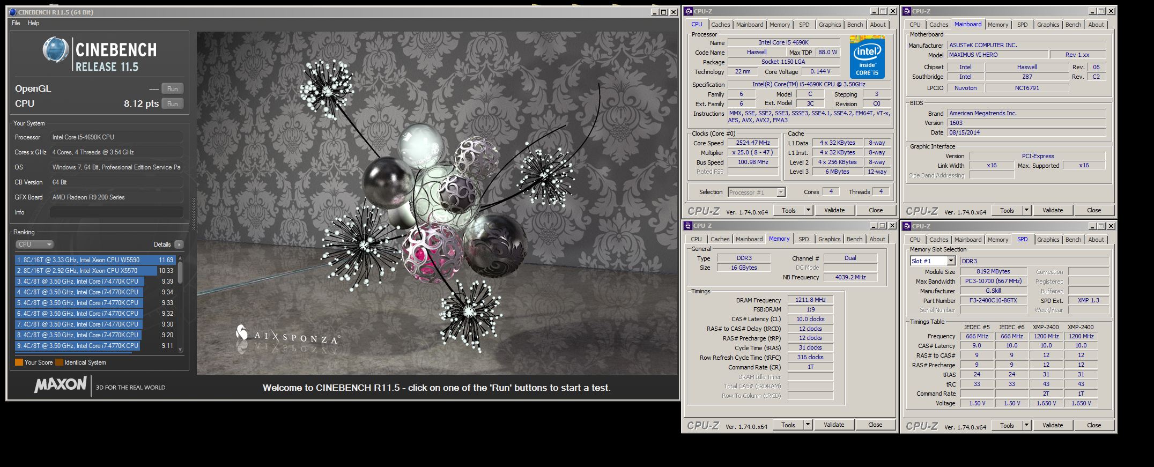
Task: Click the NB Frequency value 4039.2 MHz
Action: [x=850, y=278]
